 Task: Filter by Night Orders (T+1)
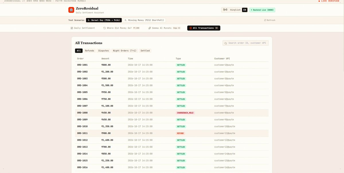(x=125, y=50)
